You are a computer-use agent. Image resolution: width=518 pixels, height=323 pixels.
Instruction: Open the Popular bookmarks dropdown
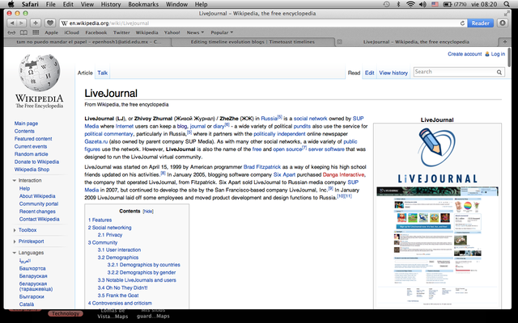coord(222,32)
